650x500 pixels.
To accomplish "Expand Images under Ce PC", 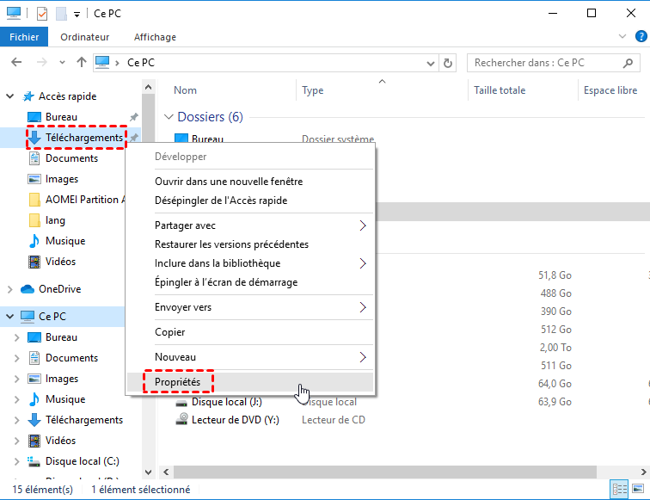I will (16, 379).
